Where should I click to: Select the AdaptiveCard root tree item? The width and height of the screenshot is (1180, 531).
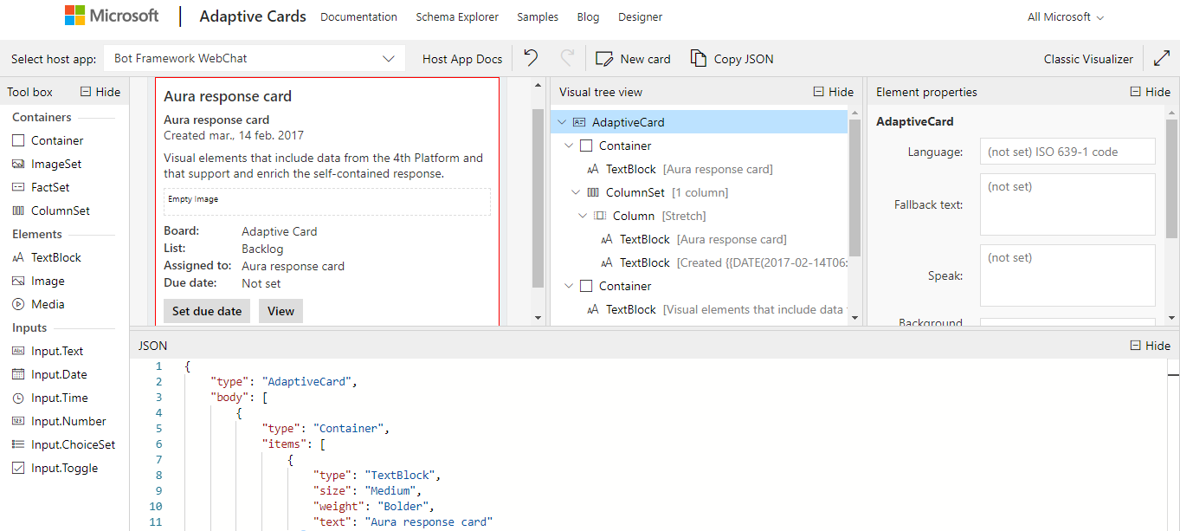pyautogui.click(x=699, y=122)
